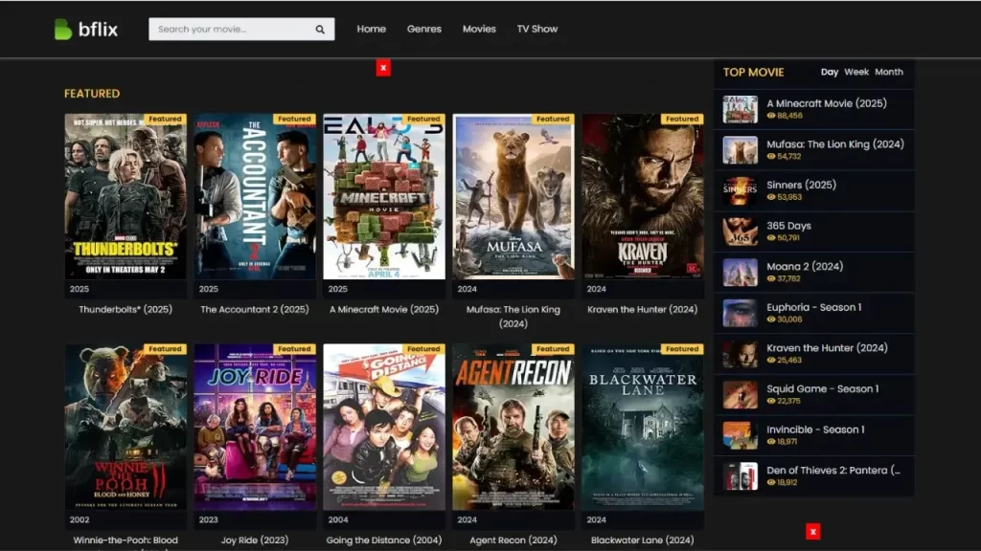
Task: Click Going the Distance (2004) title link
Action: pos(384,540)
